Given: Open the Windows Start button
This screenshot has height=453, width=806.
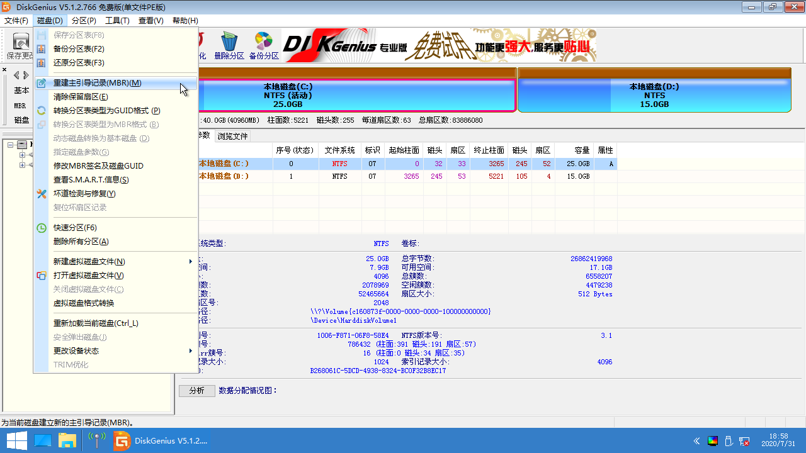Looking at the screenshot, I should pyautogui.click(x=16, y=440).
